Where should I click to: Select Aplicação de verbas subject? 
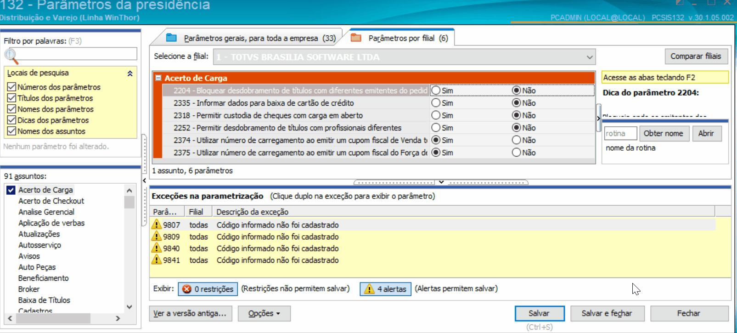(51, 223)
